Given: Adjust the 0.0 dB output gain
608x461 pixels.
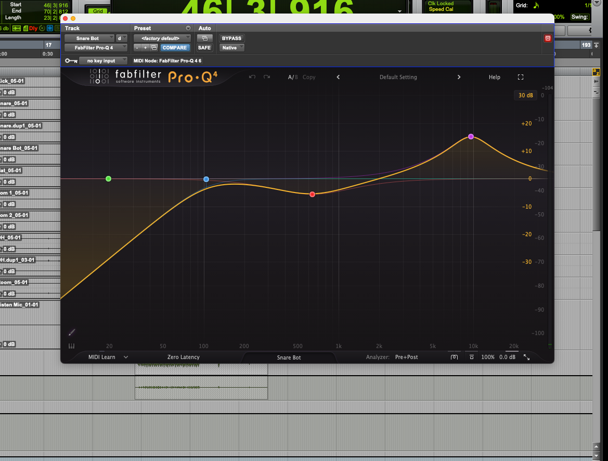Looking at the screenshot, I should point(507,357).
